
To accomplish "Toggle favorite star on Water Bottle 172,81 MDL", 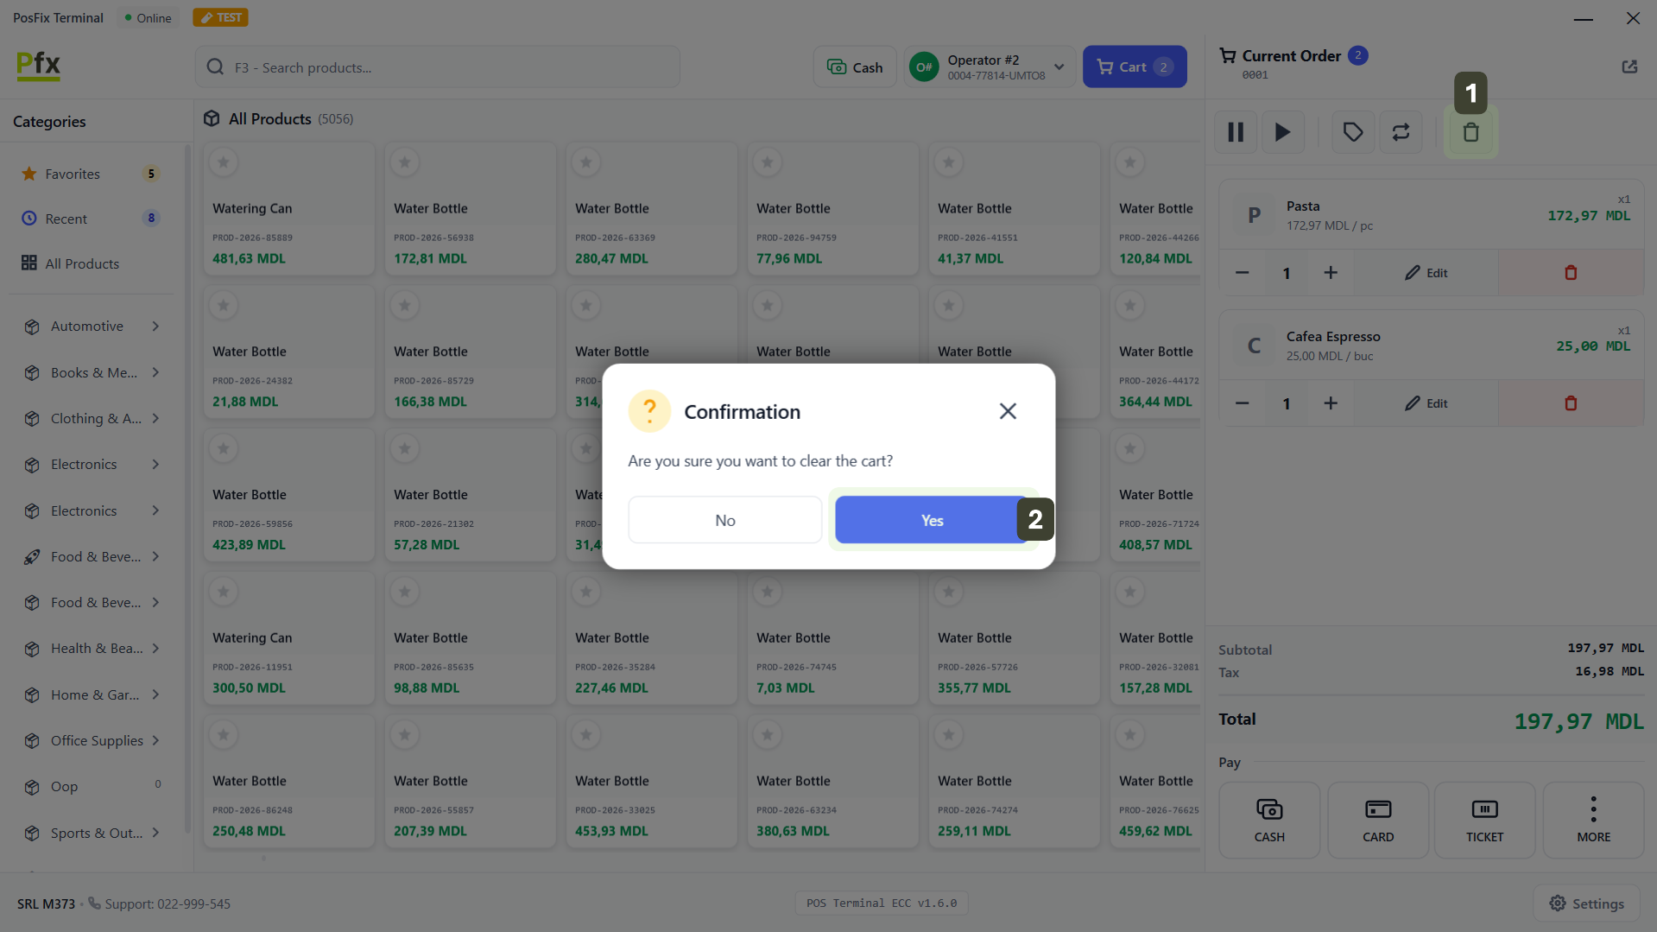I will coord(405,162).
